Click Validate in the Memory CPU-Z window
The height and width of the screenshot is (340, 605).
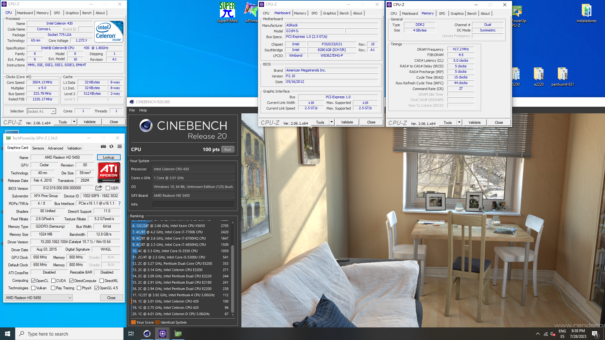click(475, 122)
